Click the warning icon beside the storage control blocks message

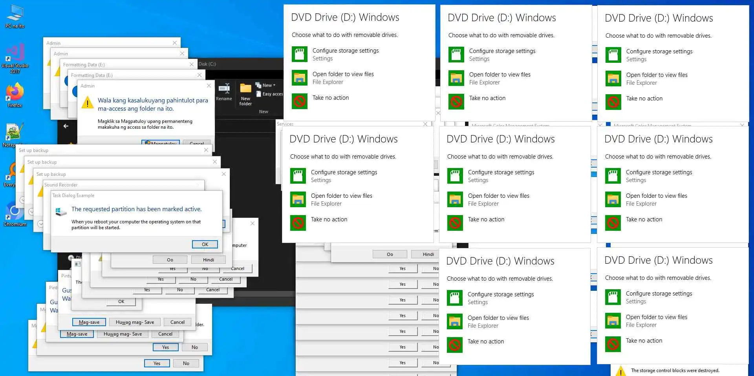tap(620, 371)
